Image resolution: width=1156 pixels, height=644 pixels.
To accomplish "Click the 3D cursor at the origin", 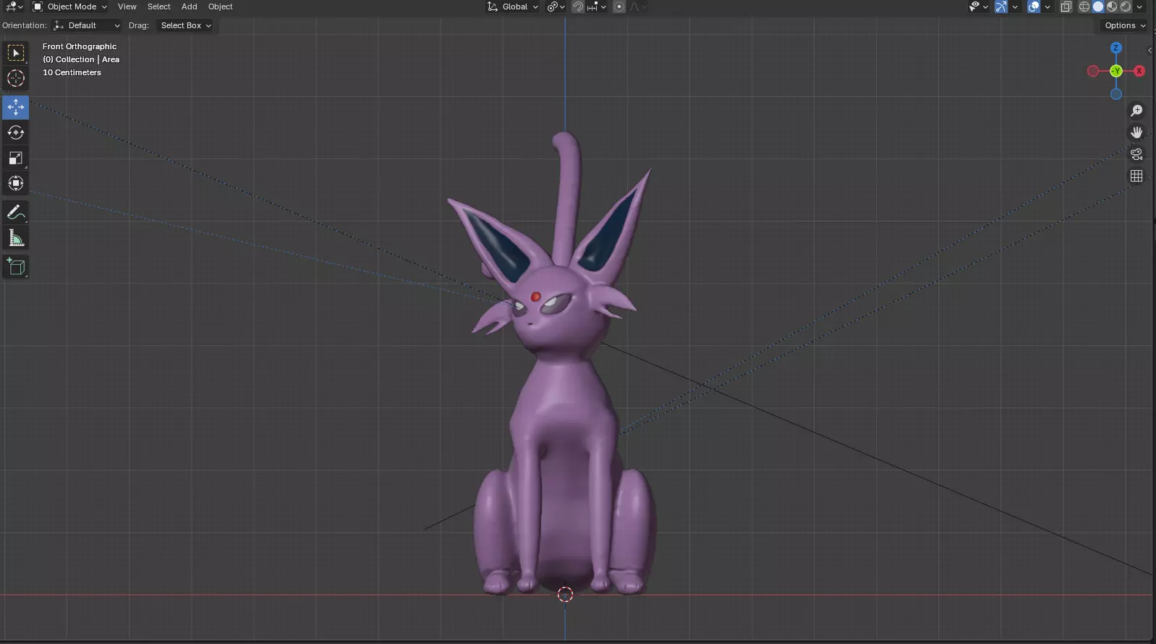I will click(x=565, y=595).
